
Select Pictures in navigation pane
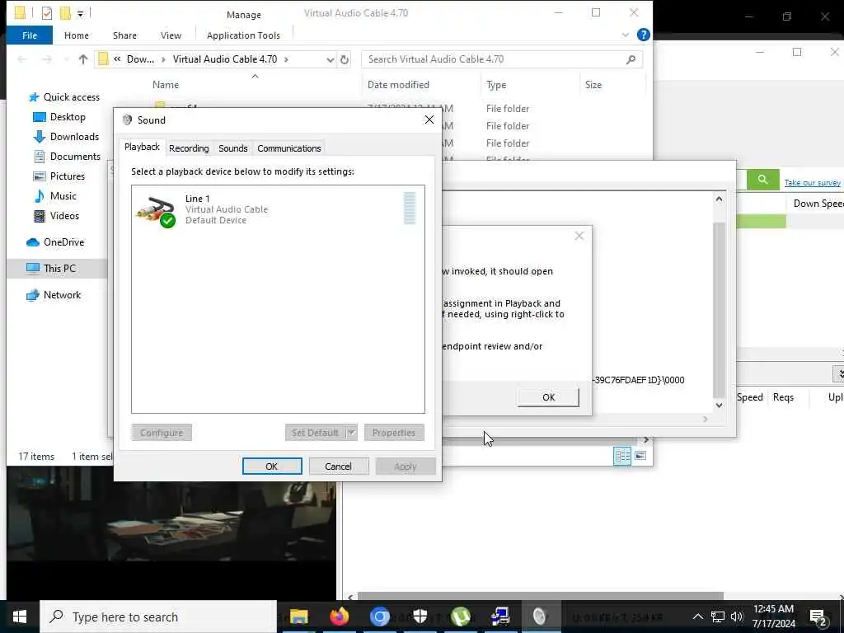pyautogui.click(x=59, y=176)
